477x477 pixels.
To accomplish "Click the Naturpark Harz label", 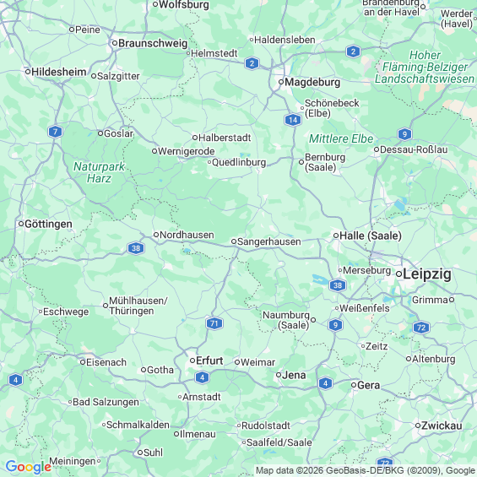I will click(x=99, y=172).
